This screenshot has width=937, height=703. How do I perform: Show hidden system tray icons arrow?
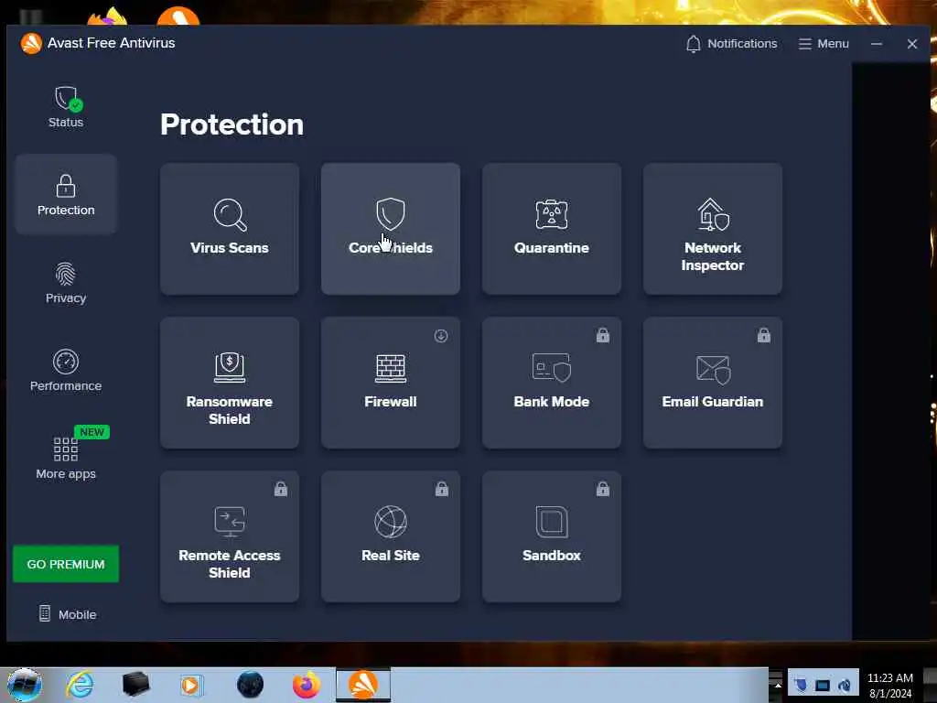coord(777,685)
